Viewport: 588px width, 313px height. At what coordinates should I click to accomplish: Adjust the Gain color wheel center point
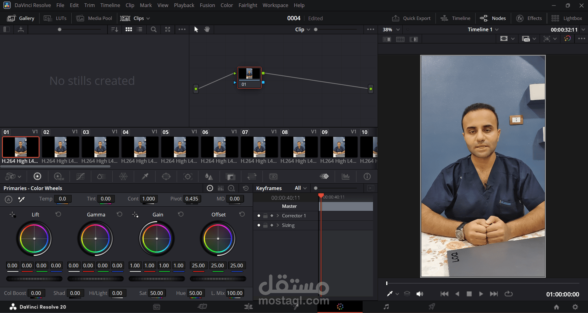(x=157, y=239)
